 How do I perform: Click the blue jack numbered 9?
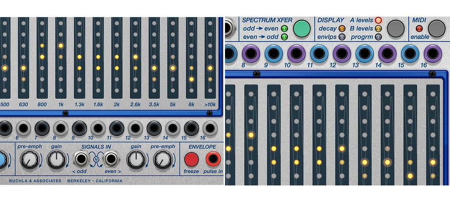pos(273,54)
